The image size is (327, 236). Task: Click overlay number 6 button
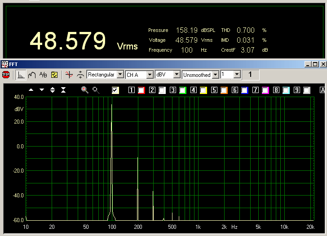(x=234, y=90)
